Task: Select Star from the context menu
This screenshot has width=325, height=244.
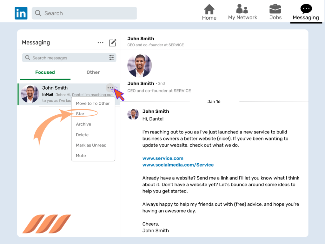Action: pos(80,114)
